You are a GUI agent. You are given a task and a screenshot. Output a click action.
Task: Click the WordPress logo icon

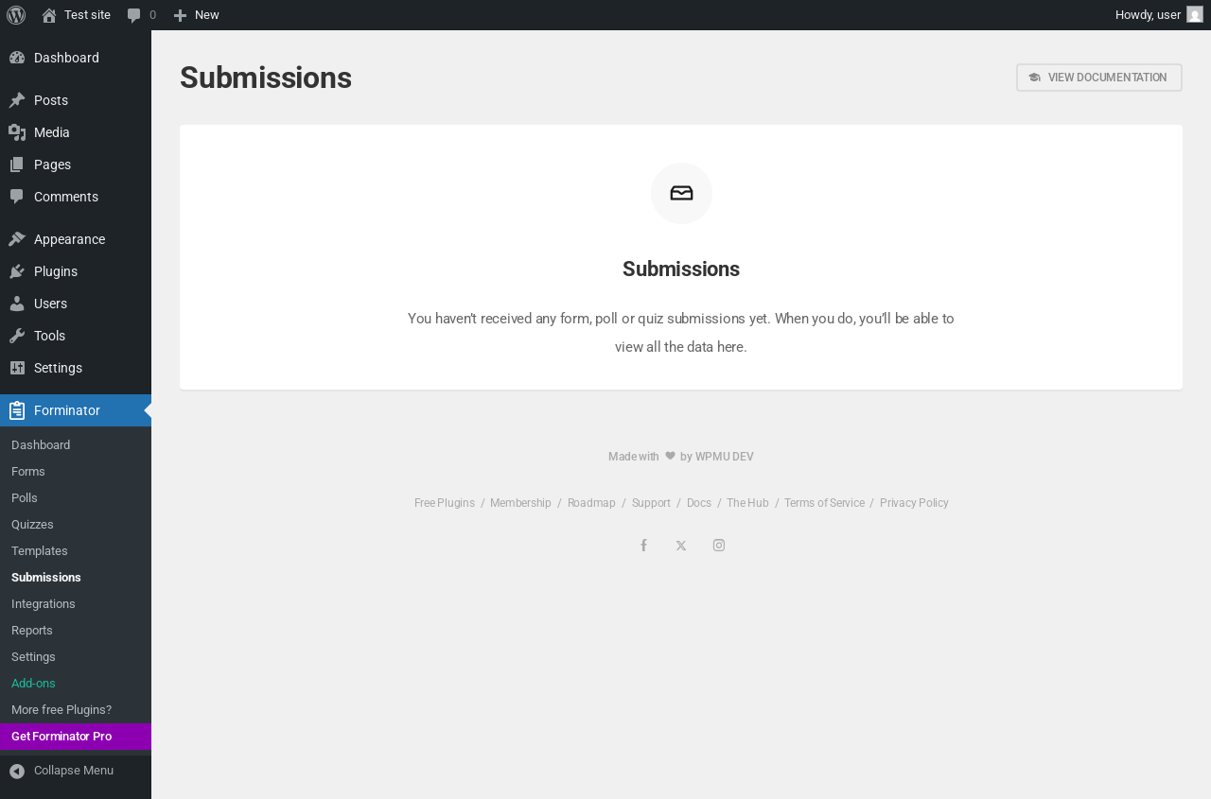pyautogui.click(x=16, y=15)
